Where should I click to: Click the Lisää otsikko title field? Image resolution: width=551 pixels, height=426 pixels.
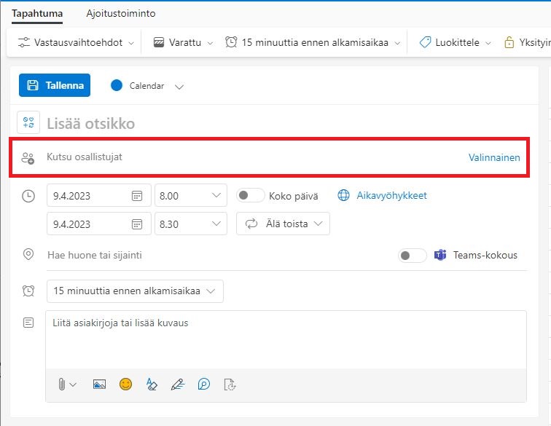90,123
